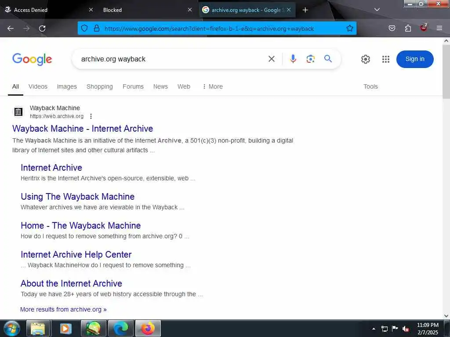
Task: Click the scrollbar down arrow
Action: (446, 316)
